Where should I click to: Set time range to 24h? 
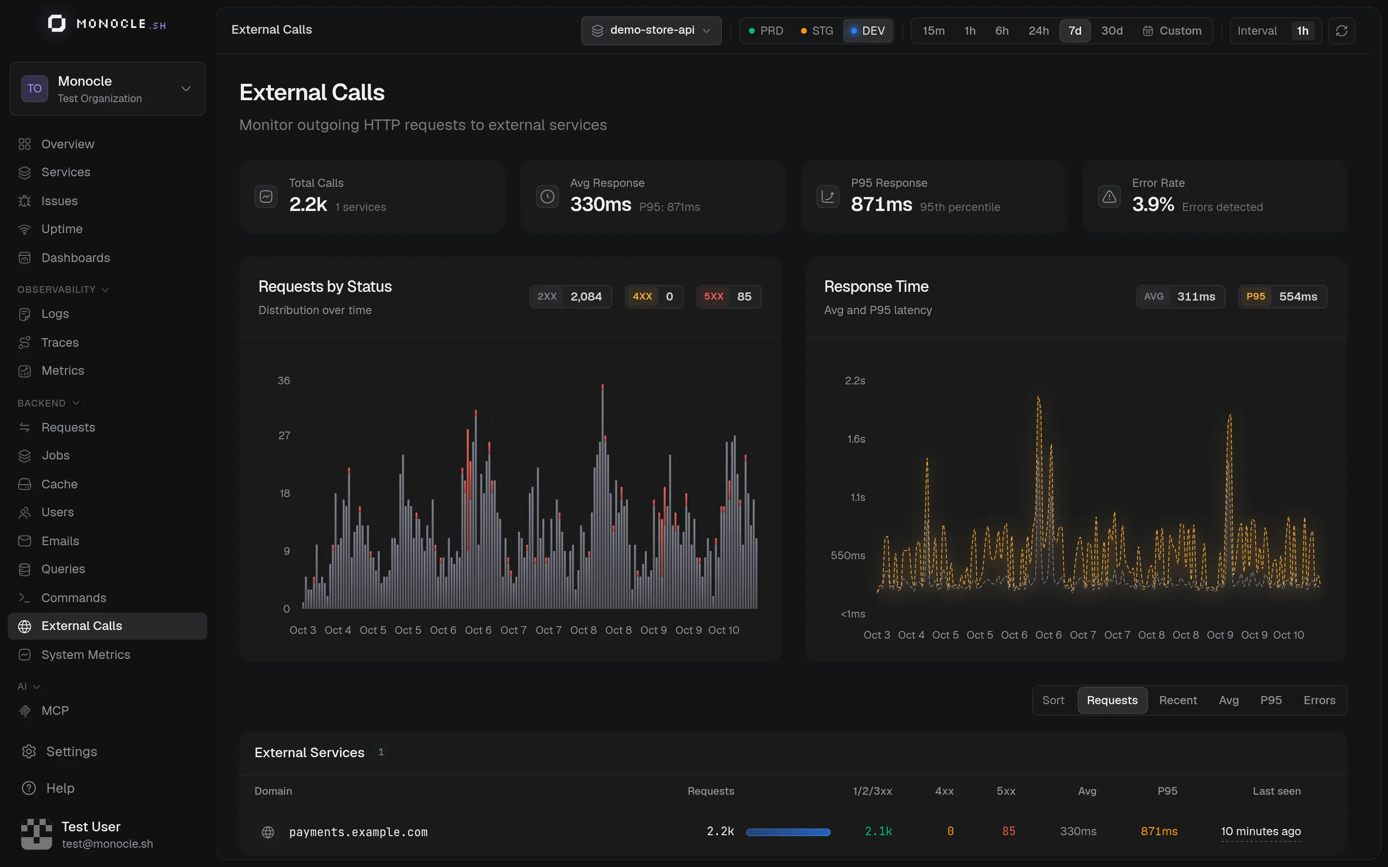1038,30
